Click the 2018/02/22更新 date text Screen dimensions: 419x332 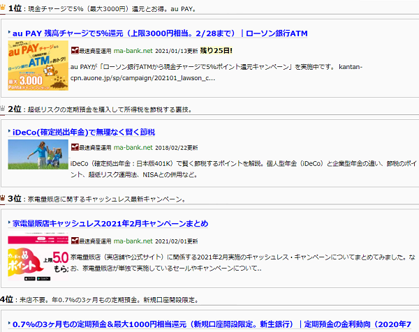[177, 148]
